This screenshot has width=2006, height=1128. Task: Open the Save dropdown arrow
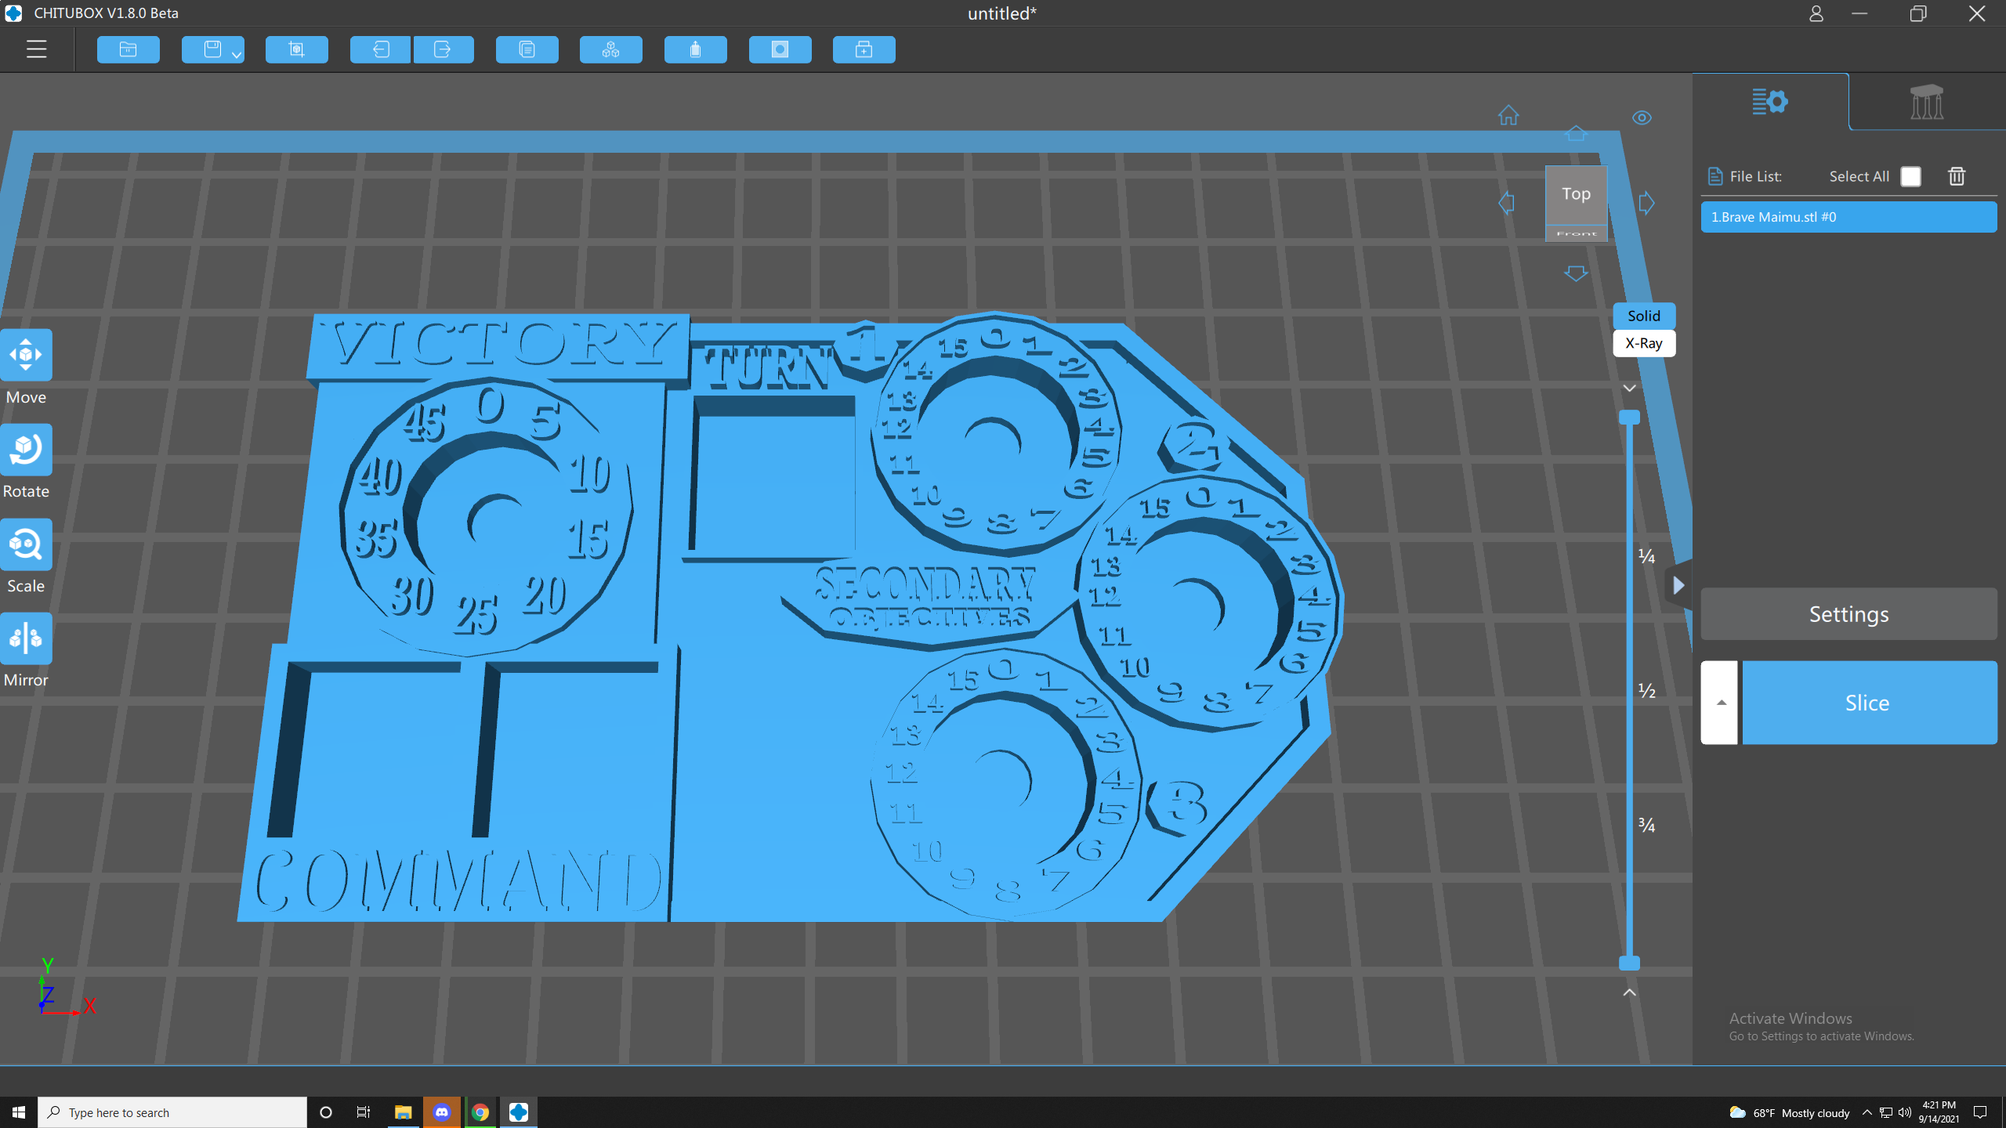[236, 53]
